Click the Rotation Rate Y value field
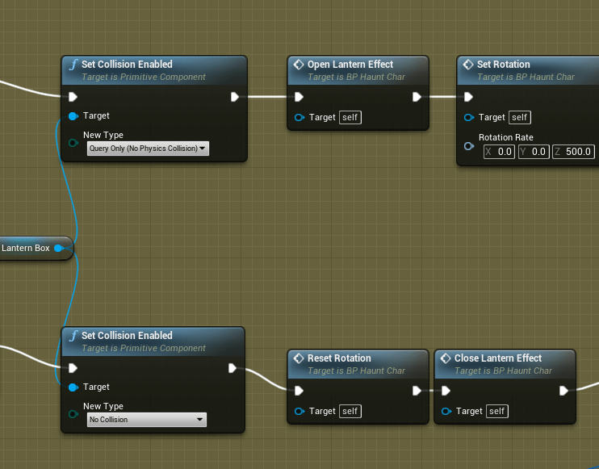This screenshot has height=469, width=599. (x=533, y=152)
